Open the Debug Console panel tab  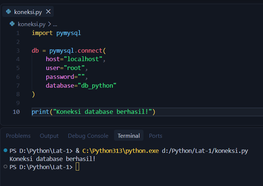pos(88,136)
